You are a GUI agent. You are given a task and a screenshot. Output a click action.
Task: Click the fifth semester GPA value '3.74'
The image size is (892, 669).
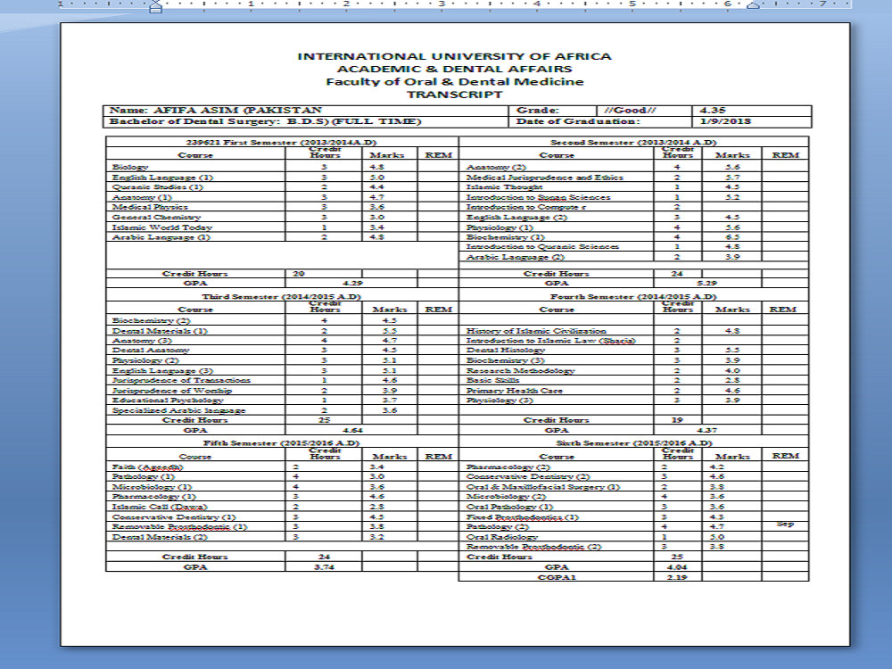tap(325, 567)
